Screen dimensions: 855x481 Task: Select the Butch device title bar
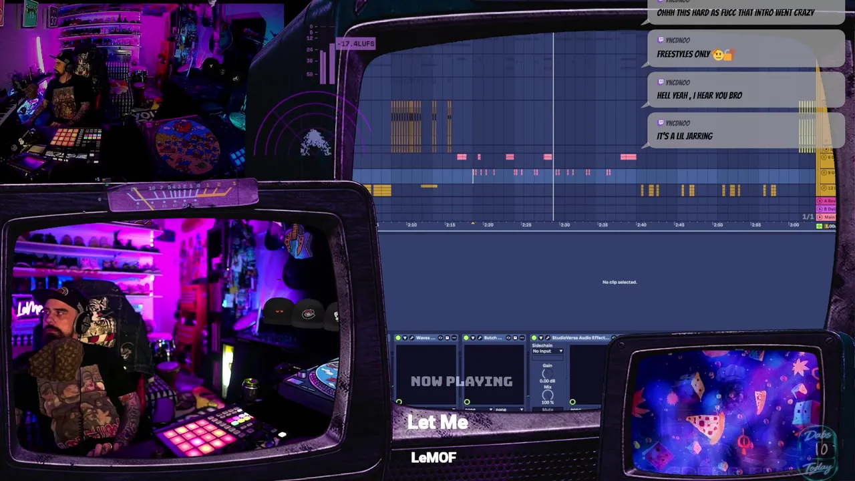[493, 338]
